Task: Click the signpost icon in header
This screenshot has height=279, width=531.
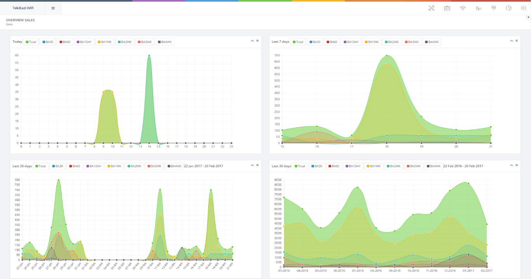Action: coord(494,8)
